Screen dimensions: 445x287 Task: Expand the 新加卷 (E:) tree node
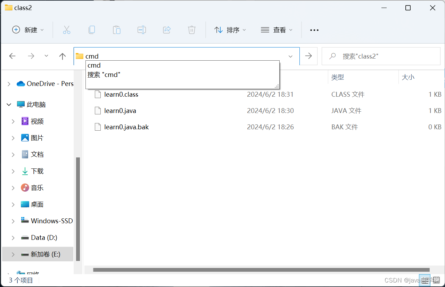[13, 254]
